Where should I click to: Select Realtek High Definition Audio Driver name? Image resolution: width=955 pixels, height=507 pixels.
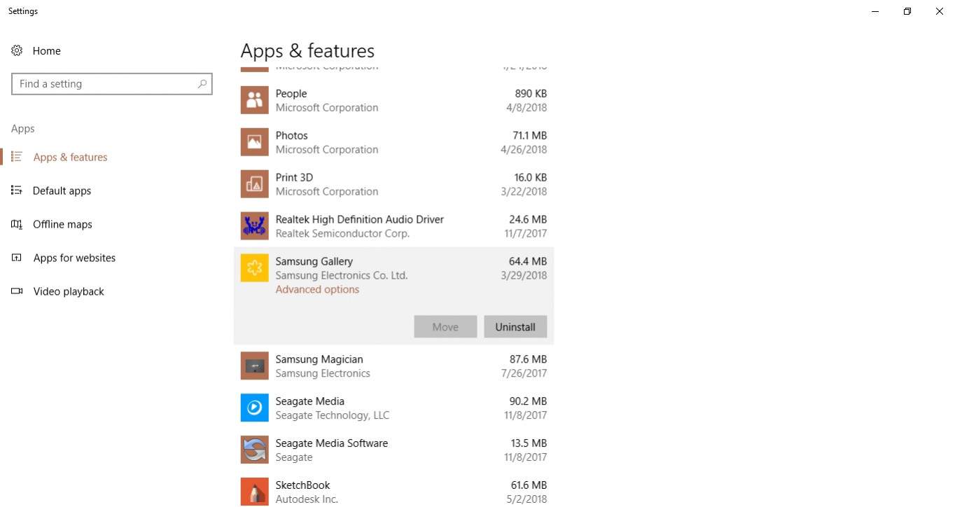point(360,219)
